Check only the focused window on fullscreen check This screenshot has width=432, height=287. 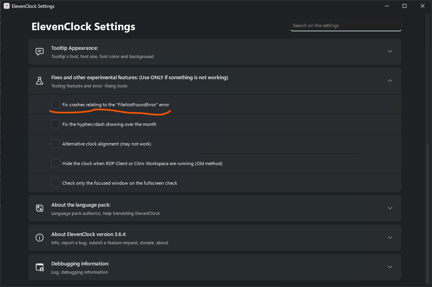55,182
